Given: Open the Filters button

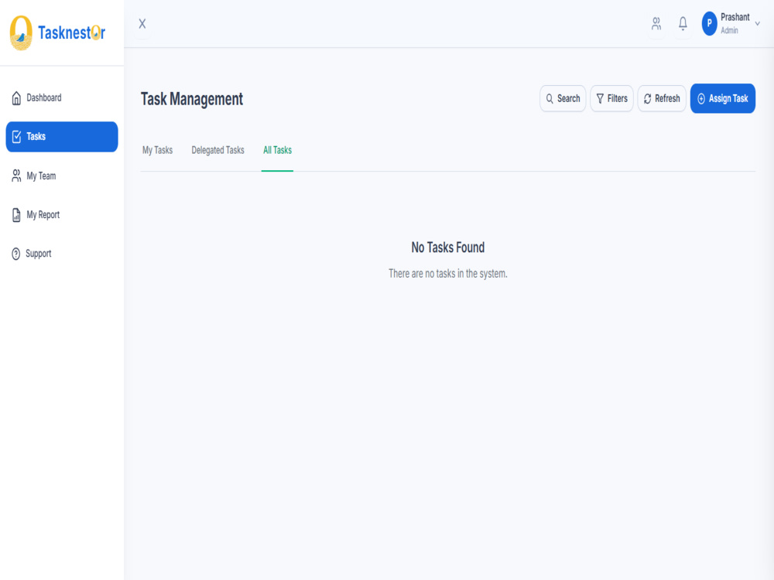Looking at the screenshot, I should coord(611,99).
